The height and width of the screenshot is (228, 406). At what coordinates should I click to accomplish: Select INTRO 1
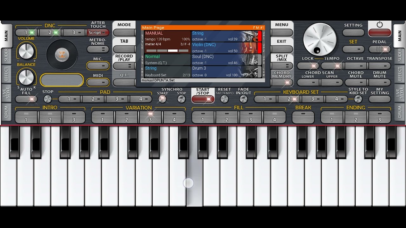point(26,117)
